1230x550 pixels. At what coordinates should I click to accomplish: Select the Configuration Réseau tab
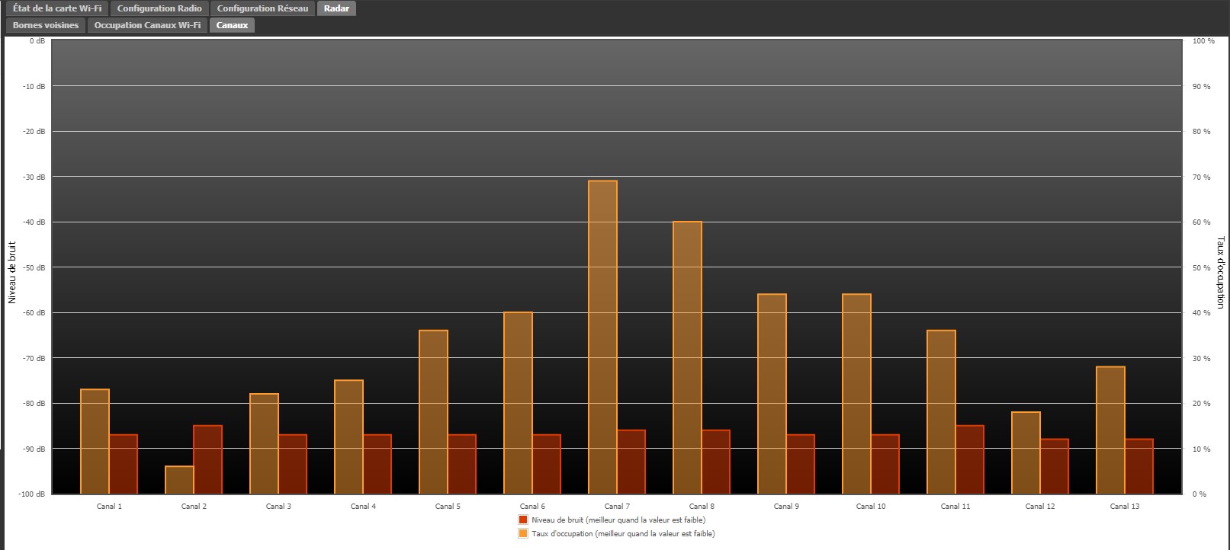[x=263, y=8]
